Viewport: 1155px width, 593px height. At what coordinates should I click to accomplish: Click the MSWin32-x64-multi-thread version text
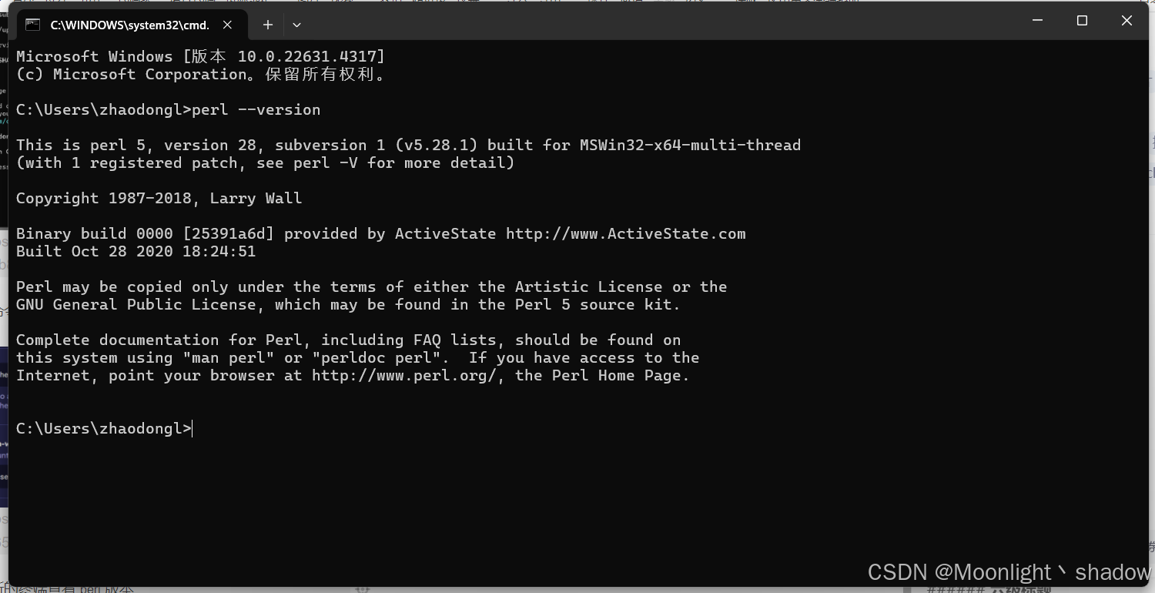coord(691,145)
